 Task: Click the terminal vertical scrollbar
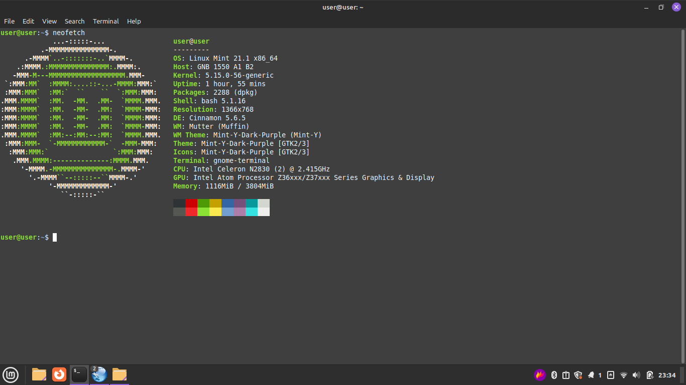click(x=683, y=196)
